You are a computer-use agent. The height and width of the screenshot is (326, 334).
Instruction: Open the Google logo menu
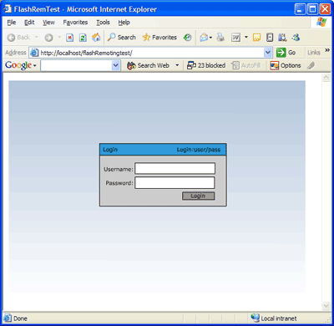(x=21, y=65)
